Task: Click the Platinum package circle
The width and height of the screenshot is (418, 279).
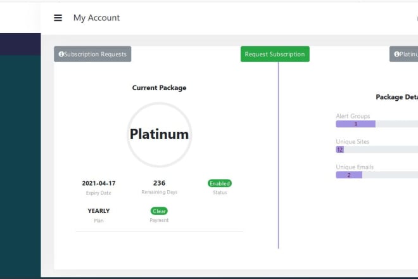Action: point(160,134)
